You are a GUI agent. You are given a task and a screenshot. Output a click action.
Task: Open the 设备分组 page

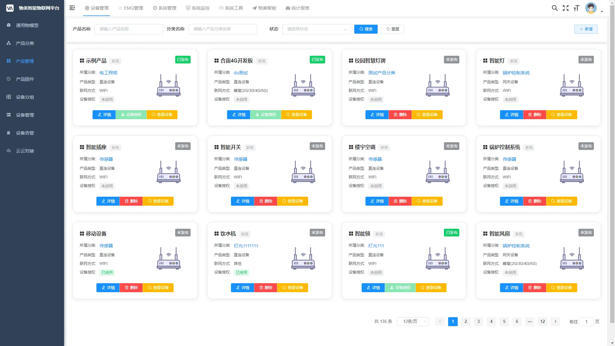pyautogui.click(x=24, y=97)
